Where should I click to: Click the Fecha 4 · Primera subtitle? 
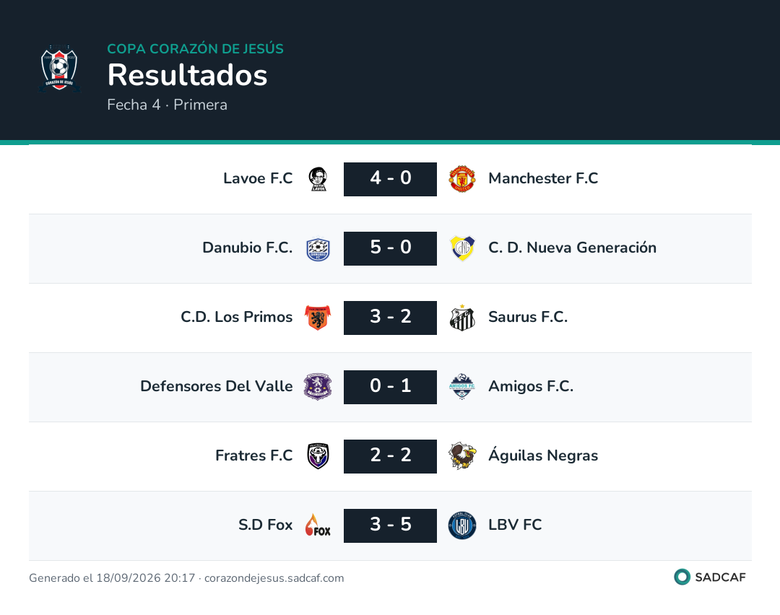click(x=167, y=105)
